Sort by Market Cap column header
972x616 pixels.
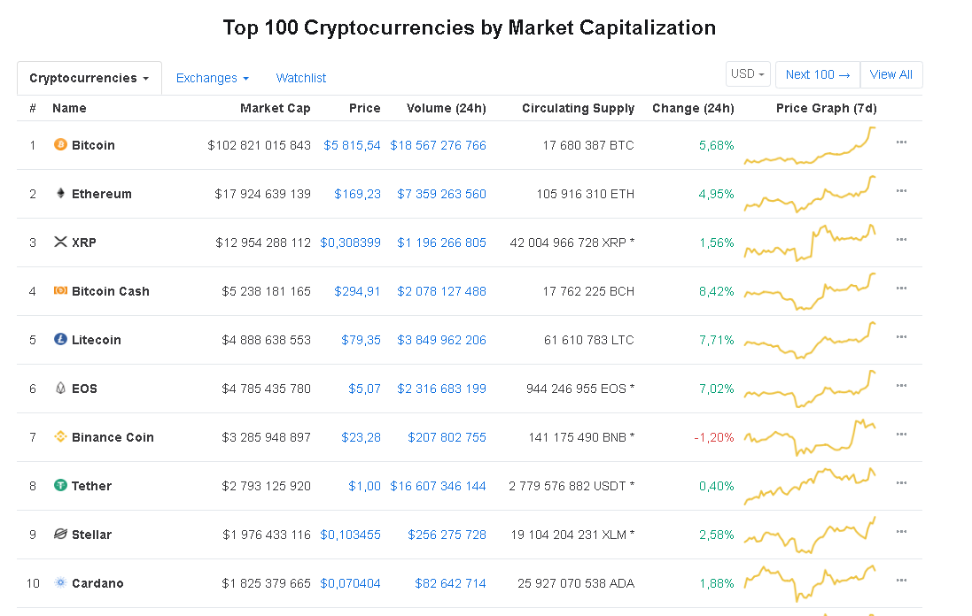pos(275,108)
